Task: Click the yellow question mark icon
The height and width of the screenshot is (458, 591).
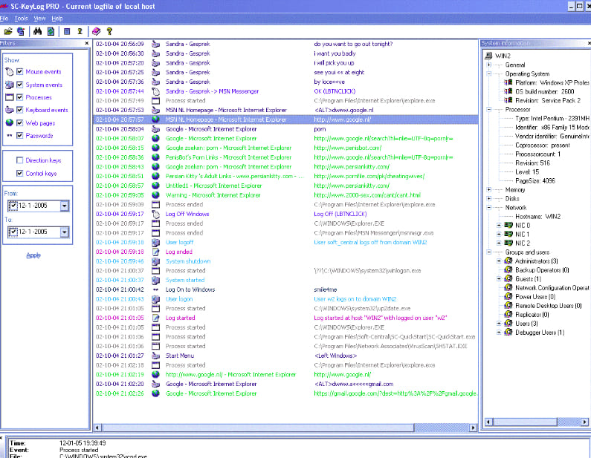Action: click(x=109, y=31)
